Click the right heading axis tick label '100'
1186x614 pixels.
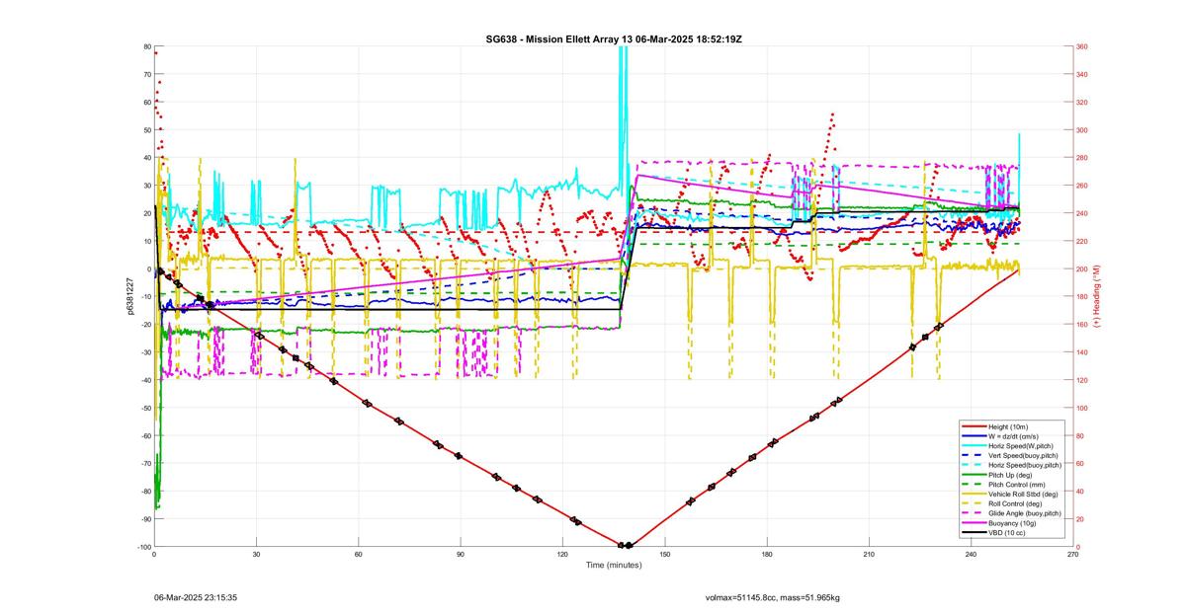tap(1082, 408)
